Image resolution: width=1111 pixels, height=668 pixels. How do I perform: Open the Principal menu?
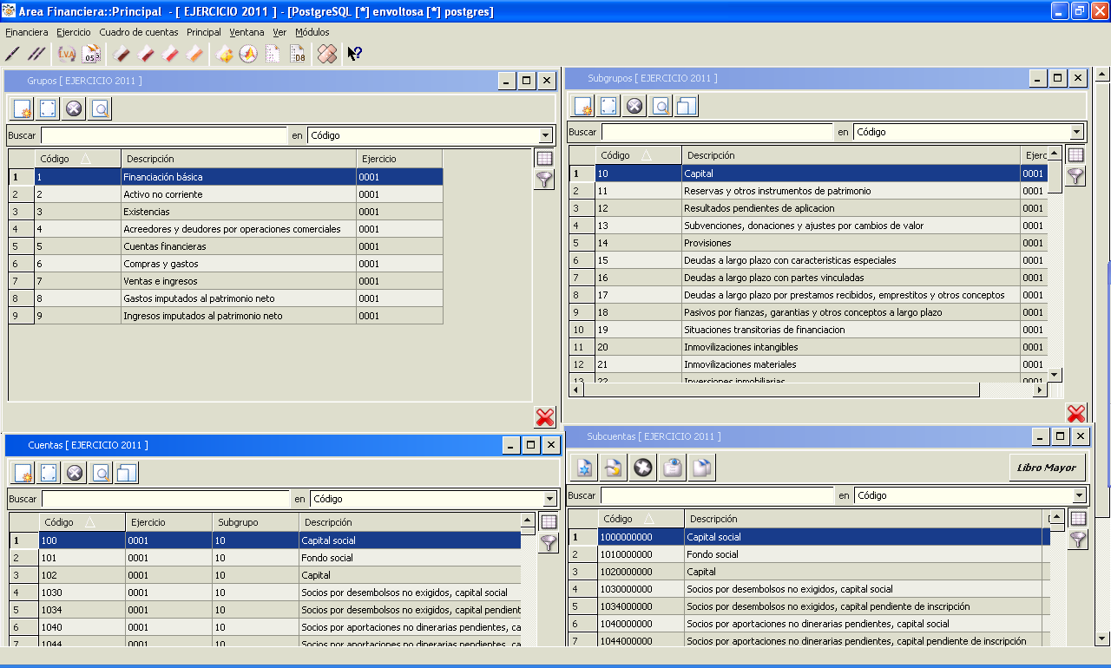204,32
